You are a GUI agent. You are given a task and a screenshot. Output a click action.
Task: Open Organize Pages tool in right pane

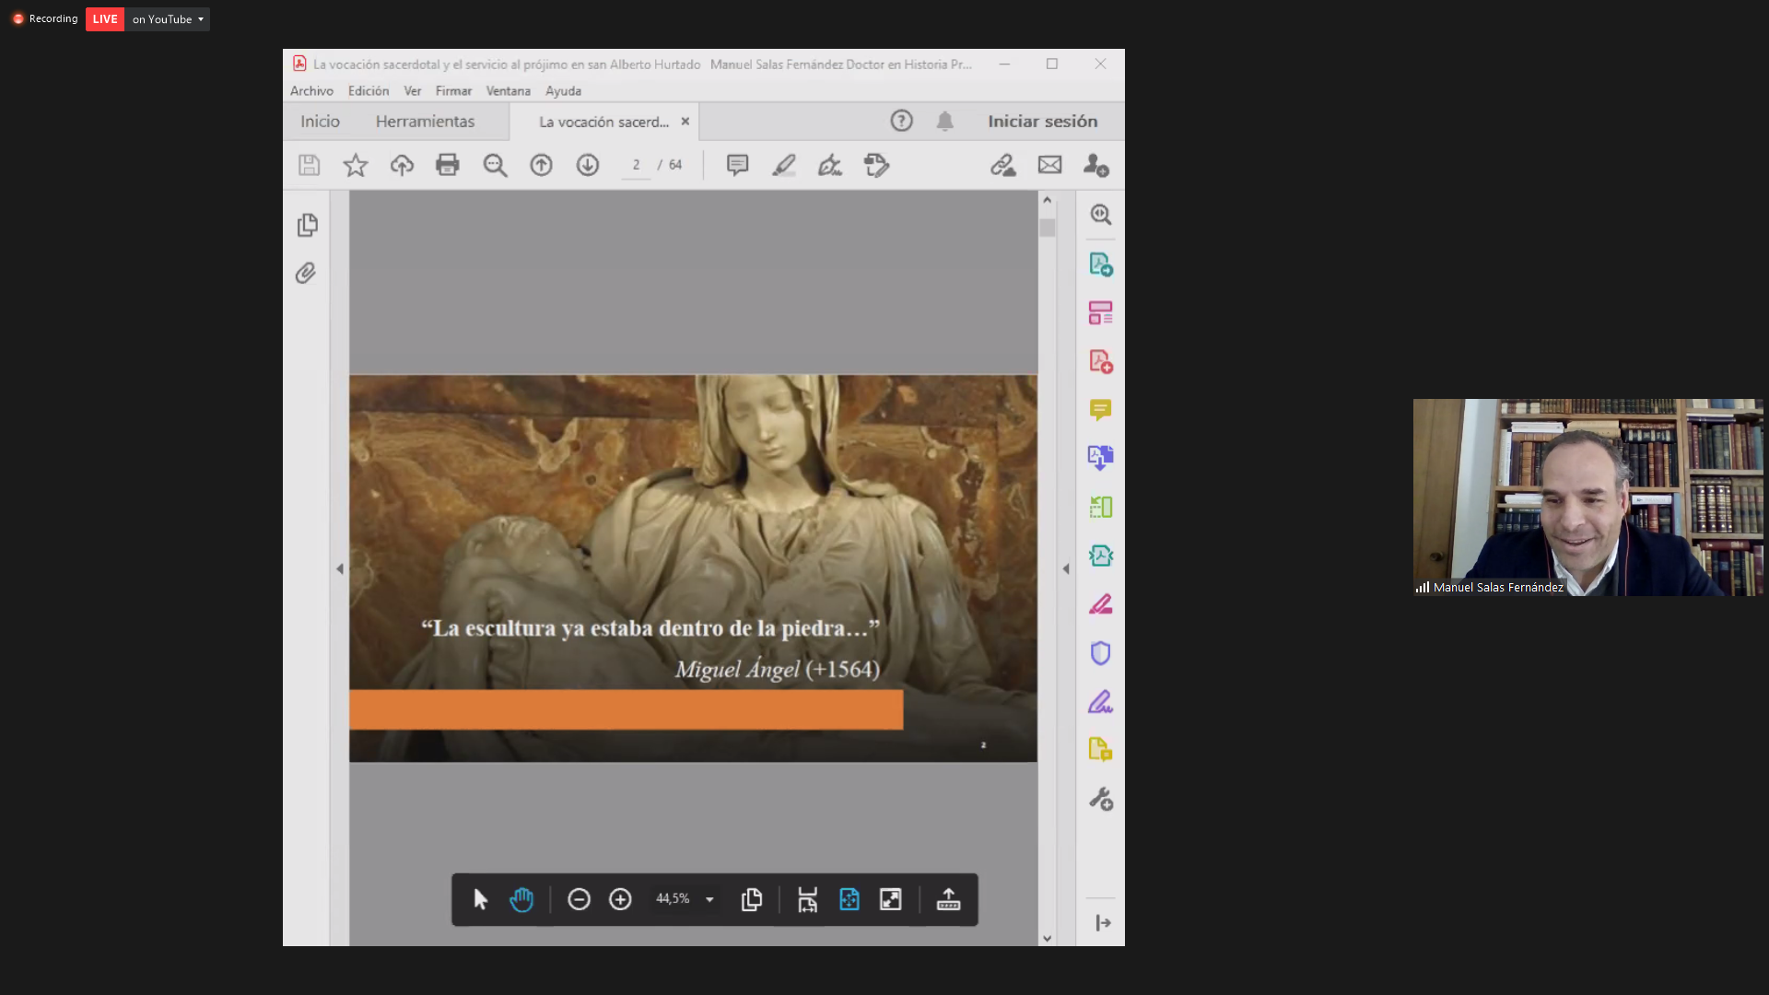[1101, 312]
